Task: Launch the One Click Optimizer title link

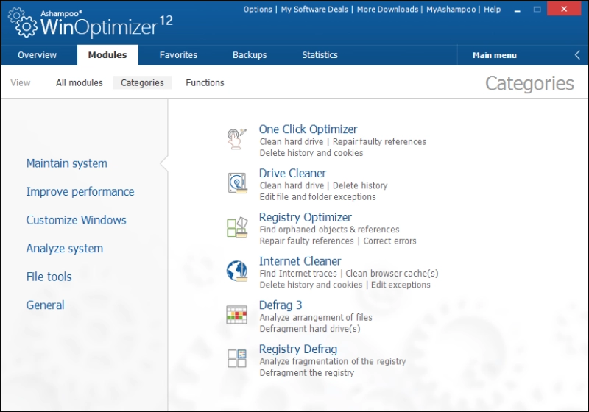Action: tap(308, 129)
